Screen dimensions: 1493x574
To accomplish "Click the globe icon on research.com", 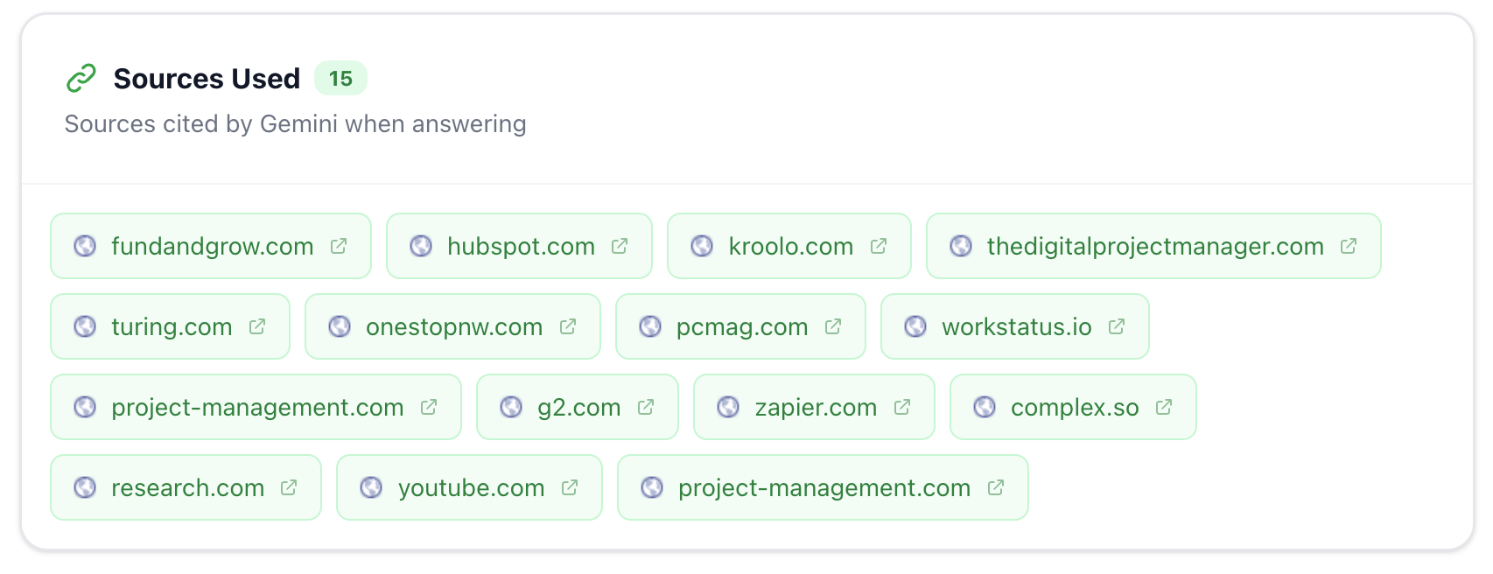I will (84, 487).
